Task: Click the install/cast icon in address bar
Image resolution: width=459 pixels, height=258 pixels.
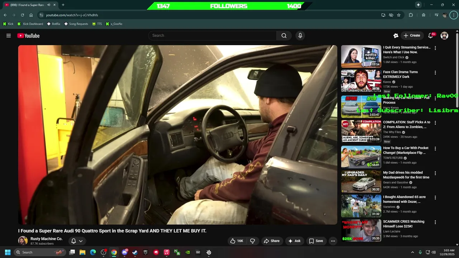Action: click(x=383, y=15)
